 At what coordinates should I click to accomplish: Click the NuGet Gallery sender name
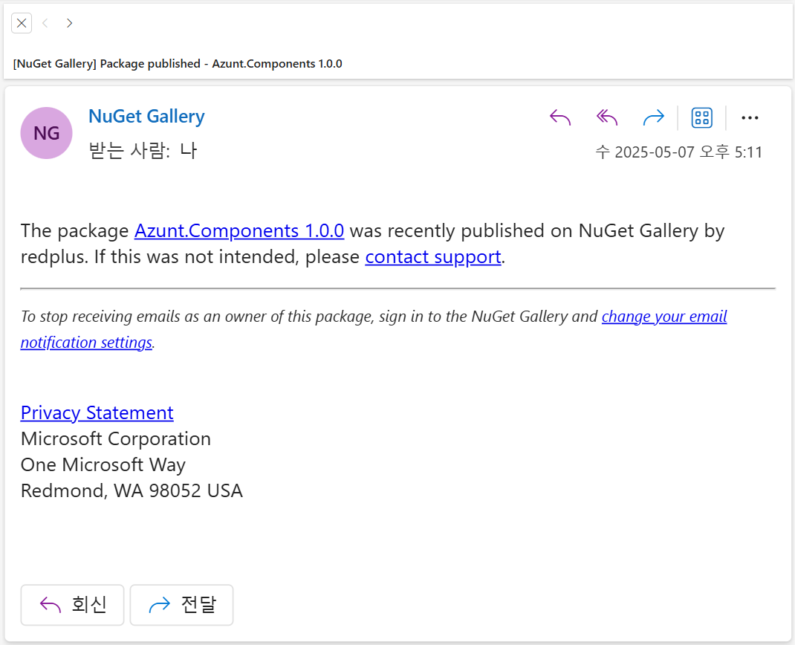pos(146,116)
